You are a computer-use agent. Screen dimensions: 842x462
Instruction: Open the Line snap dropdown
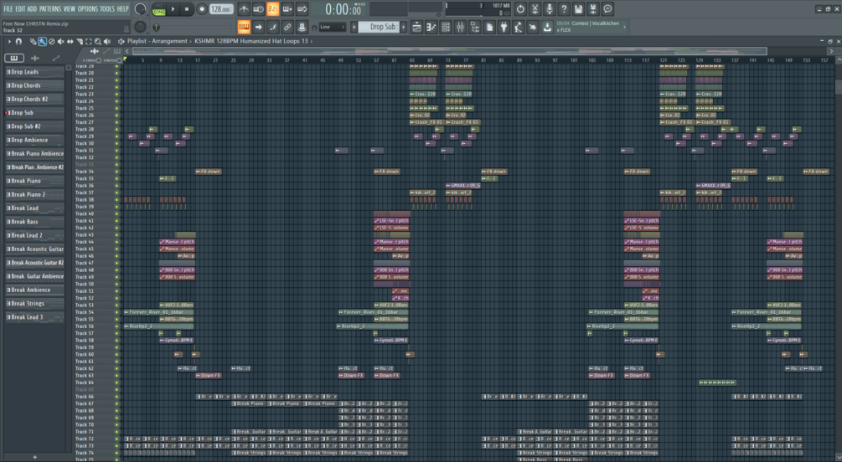[x=333, y=27]
